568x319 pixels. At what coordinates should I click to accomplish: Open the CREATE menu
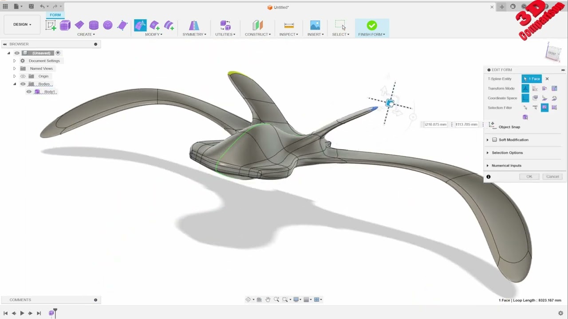click(x=86, y=35)
